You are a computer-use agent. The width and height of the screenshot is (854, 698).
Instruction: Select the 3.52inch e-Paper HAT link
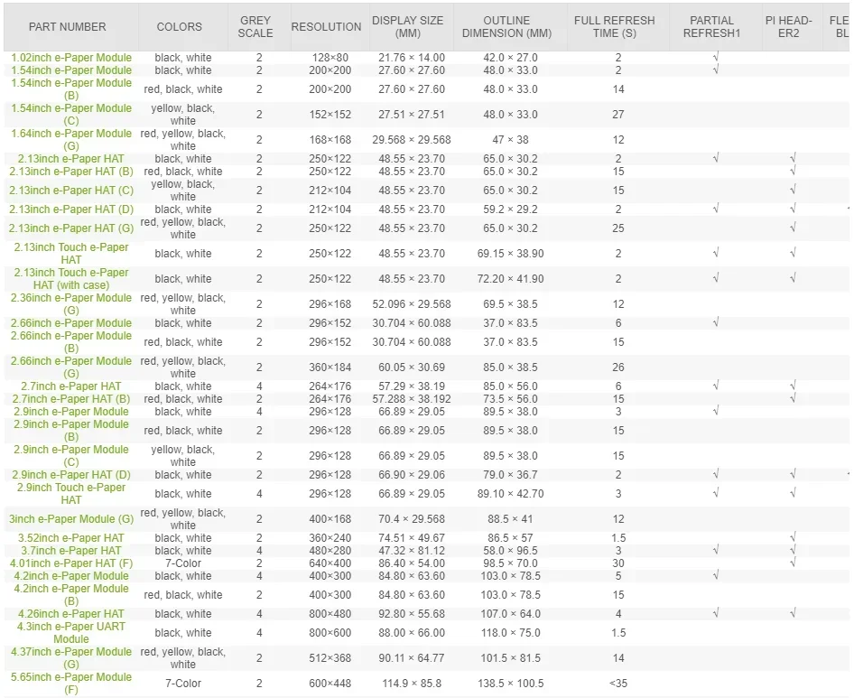71,538
